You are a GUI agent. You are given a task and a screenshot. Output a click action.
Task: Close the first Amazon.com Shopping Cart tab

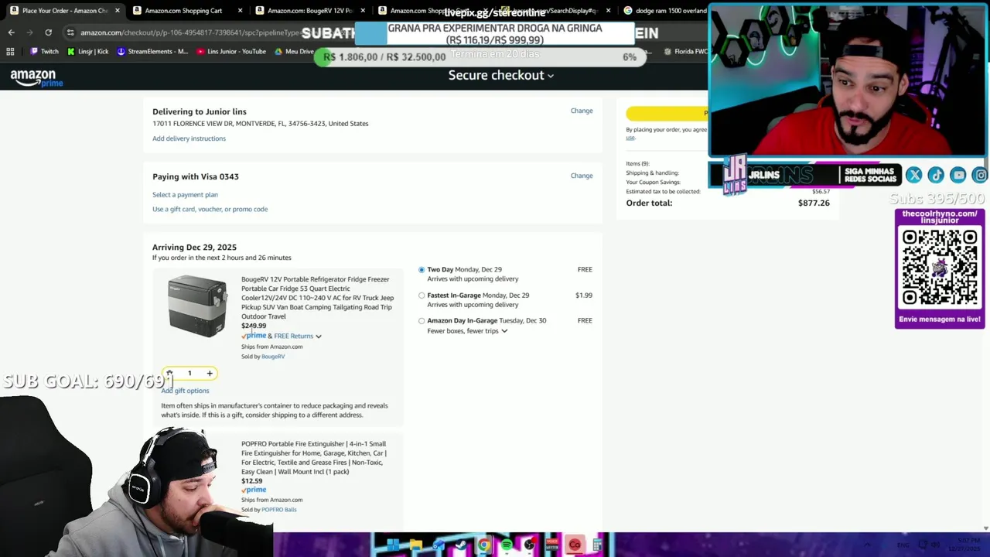[241, 11]
